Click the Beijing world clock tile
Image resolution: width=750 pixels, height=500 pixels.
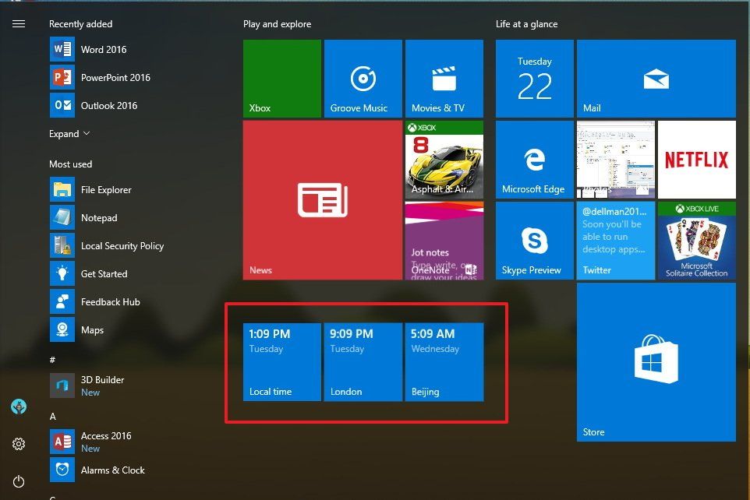click(444, 361)
